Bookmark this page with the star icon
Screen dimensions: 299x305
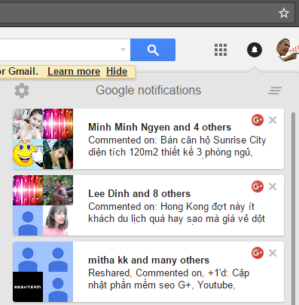pos(284,13)
